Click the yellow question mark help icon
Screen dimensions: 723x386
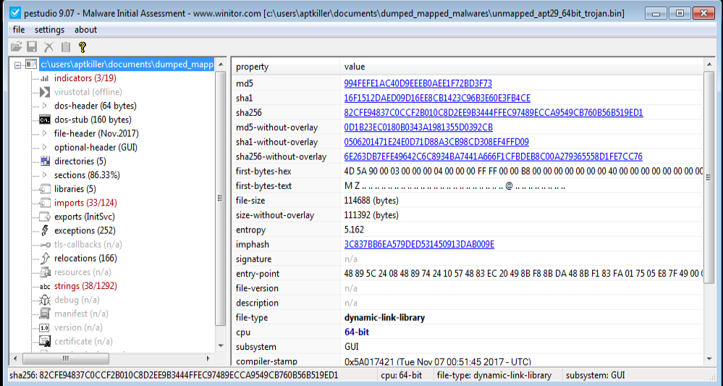pyautogui.click(x=82, y=46)
